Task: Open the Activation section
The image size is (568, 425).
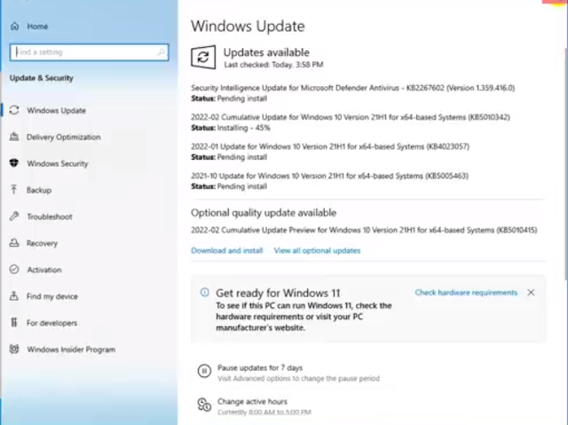Action: (44, 270)
